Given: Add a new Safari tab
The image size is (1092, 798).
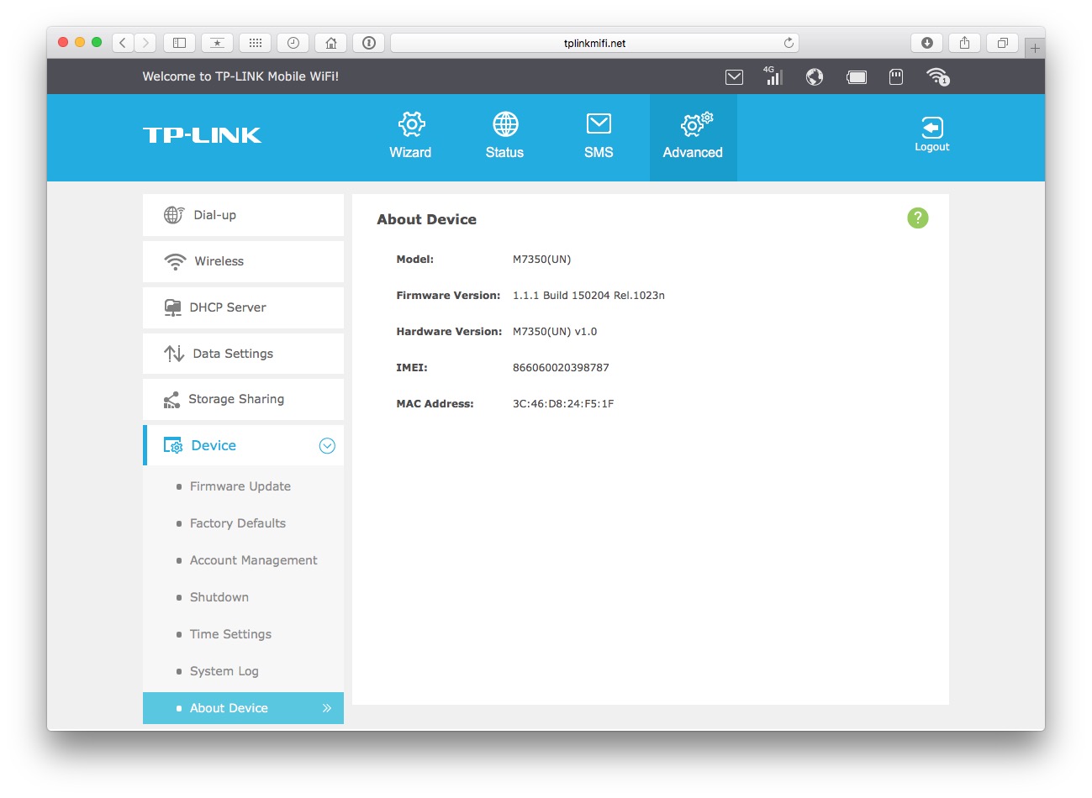Looking at the screenshot, I should coord(1035,48).
